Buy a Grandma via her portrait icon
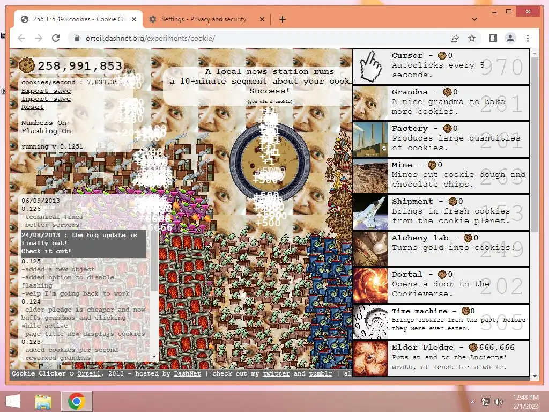Screen dimensions: 549x412 tap(371, 103)
